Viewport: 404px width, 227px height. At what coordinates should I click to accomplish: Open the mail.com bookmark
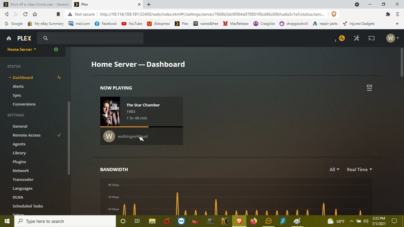point(79,24)
